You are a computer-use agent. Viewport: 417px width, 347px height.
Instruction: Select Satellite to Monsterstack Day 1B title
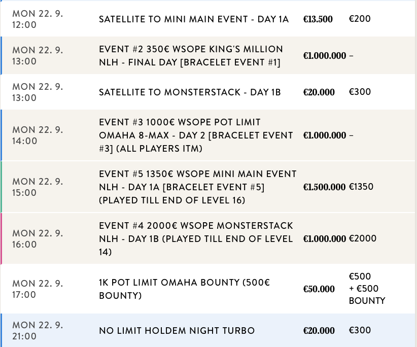[x=190, y=92]
